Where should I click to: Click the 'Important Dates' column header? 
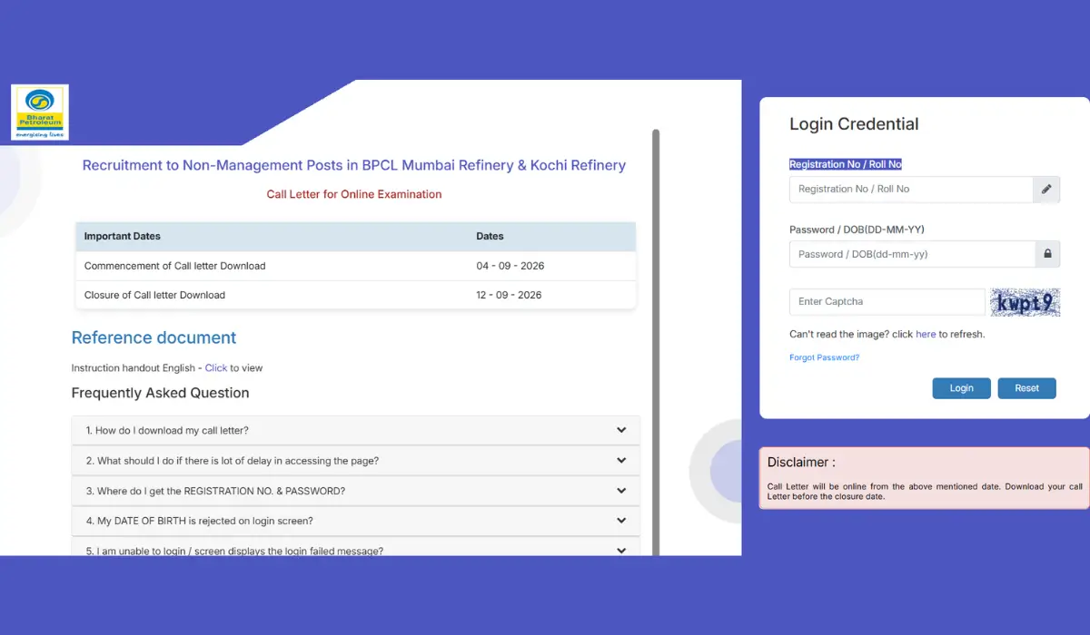[x=122, y=236]
